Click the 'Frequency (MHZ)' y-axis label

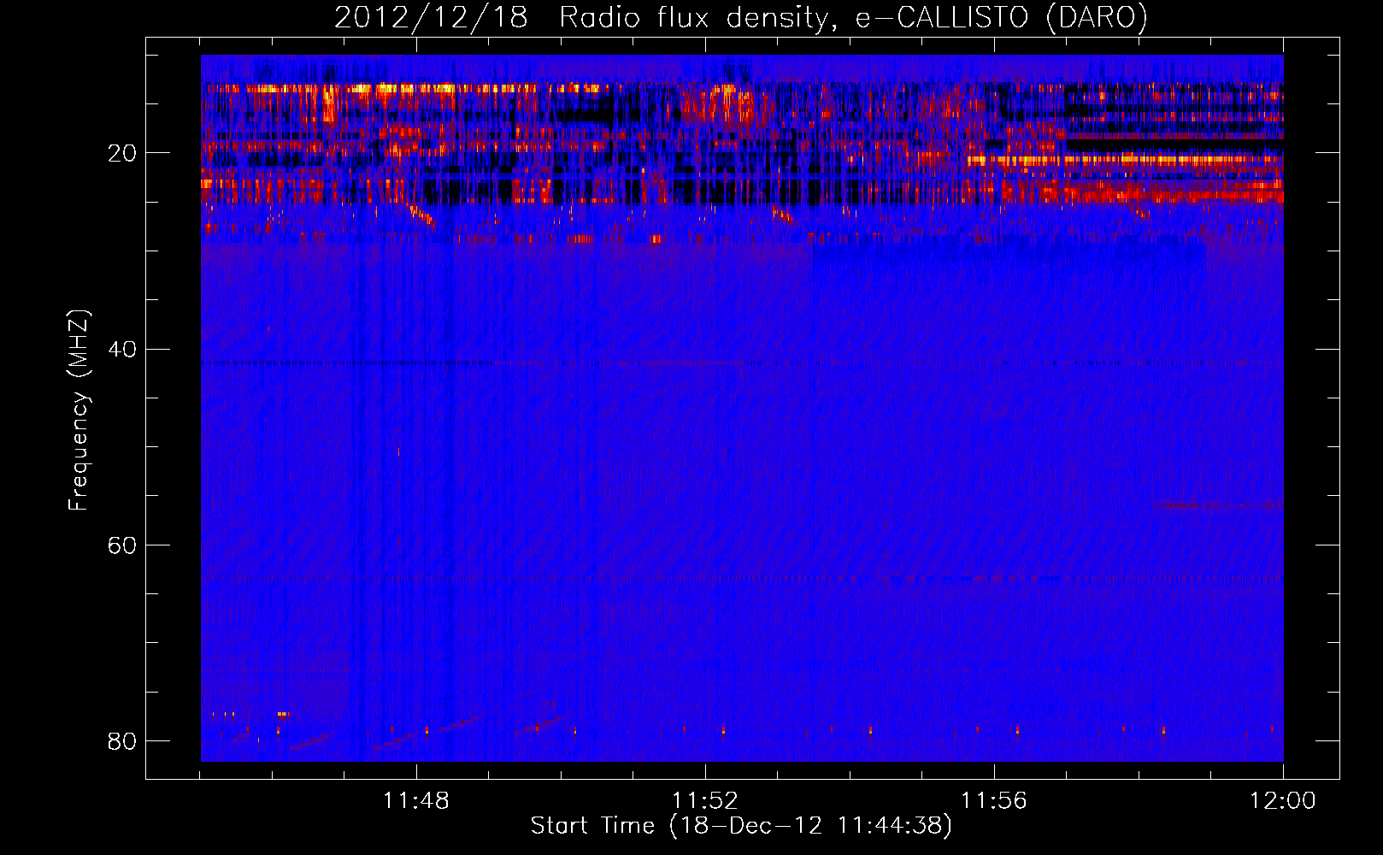click(79, 410)
